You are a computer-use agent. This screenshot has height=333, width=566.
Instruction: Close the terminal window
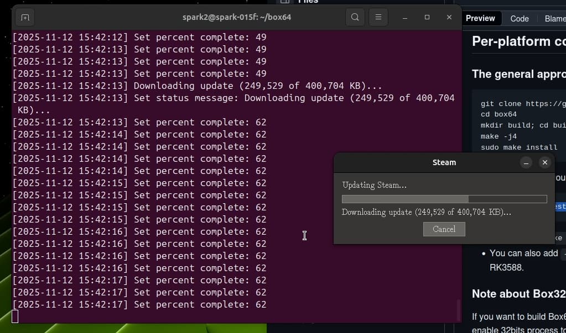tap(449, 18)
